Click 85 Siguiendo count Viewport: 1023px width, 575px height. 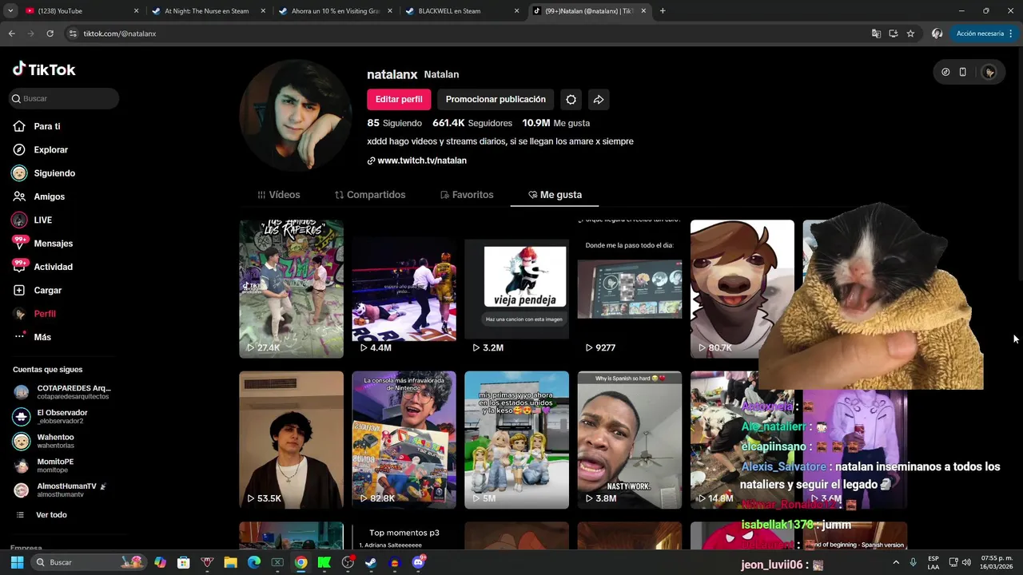(x=394, y=123)
